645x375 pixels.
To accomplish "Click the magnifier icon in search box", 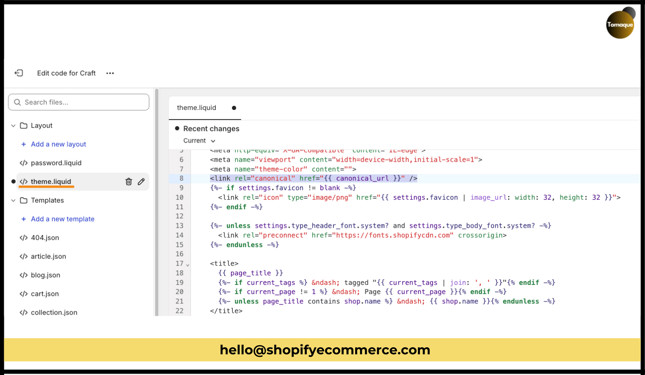I will pyautogui.click(x=17, y=102).
